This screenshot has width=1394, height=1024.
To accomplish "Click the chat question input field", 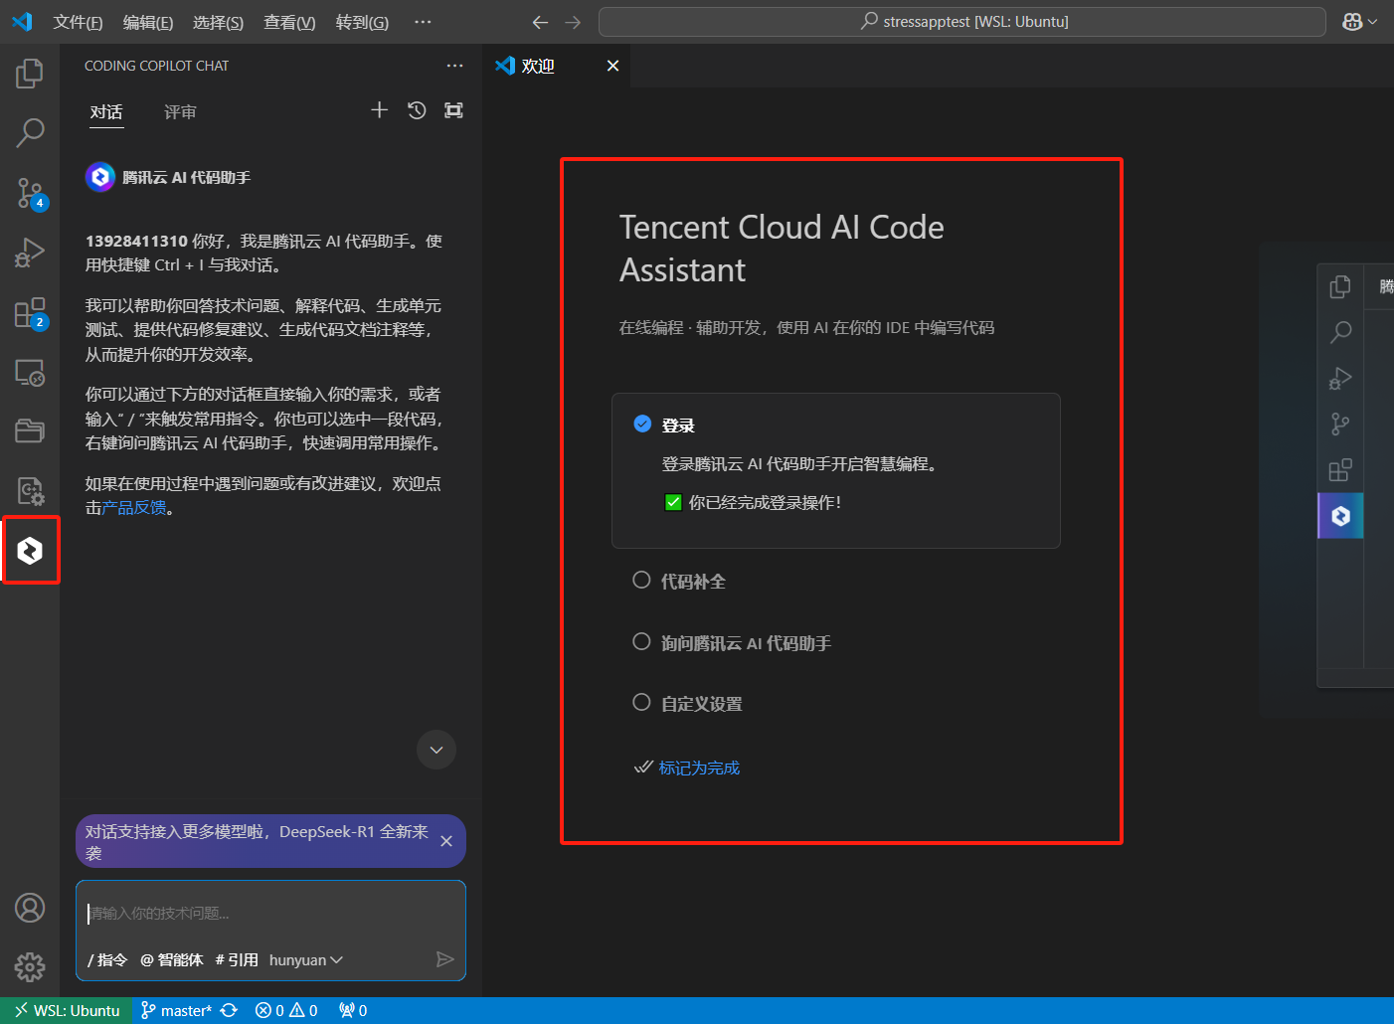I will 270,913.
